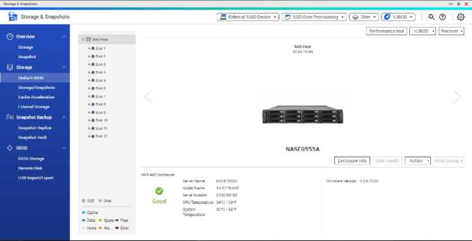Click the Overview sidebar icon
This screenshot has height=241, width=472.
10,37
